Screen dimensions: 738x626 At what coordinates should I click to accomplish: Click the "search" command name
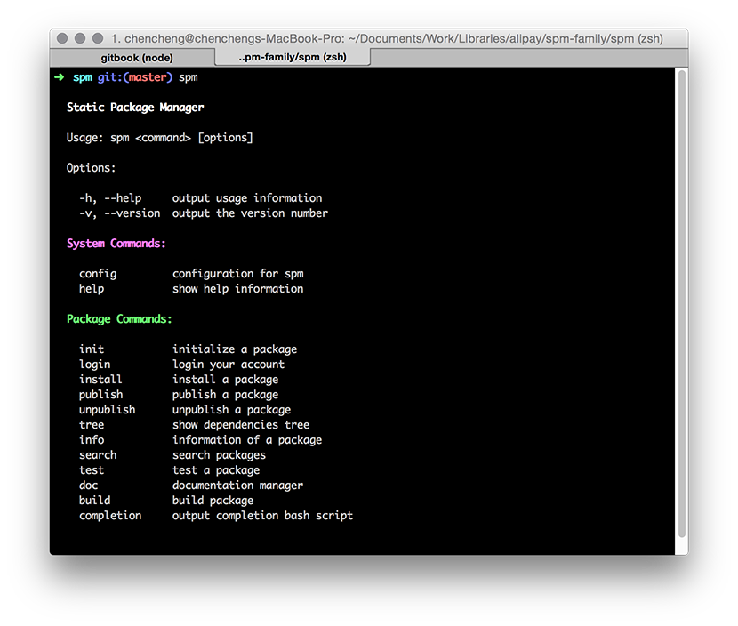[98, 455]
